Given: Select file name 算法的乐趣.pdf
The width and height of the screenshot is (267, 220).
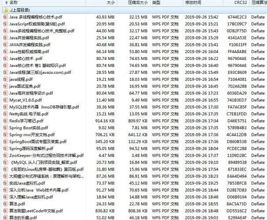Looking at the screenshot, I should (x=23, y=218).
